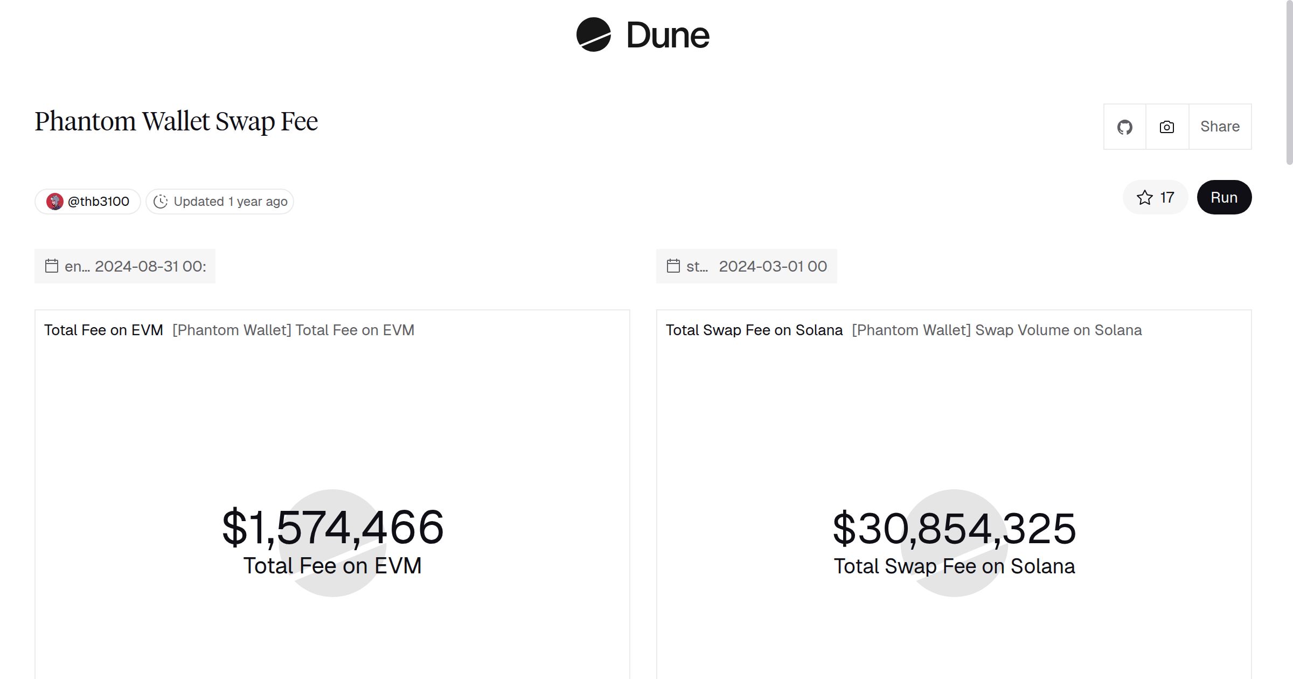Image resolution: width=1293 pixels, height=679 pixels.
Task: Open the Share options
Action: (1220, 126)
